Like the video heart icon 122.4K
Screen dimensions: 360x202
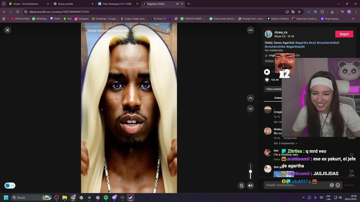click(267, 80)
